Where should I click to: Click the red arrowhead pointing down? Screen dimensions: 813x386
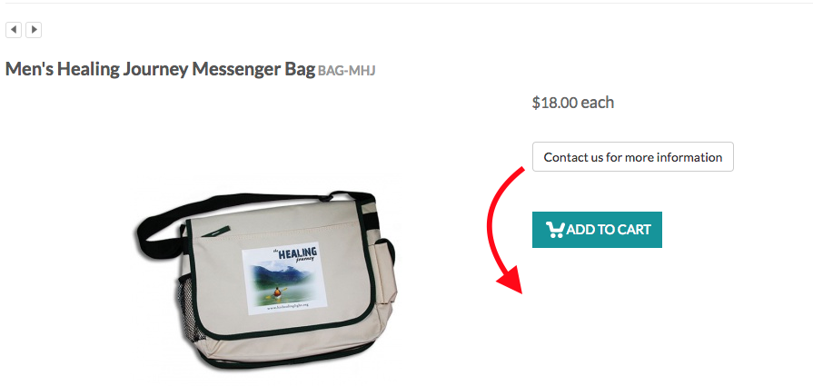(510, 280)
